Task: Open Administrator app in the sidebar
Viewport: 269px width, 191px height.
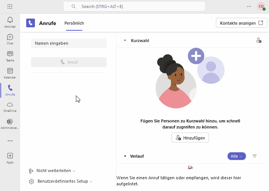Action: point(10,124)
